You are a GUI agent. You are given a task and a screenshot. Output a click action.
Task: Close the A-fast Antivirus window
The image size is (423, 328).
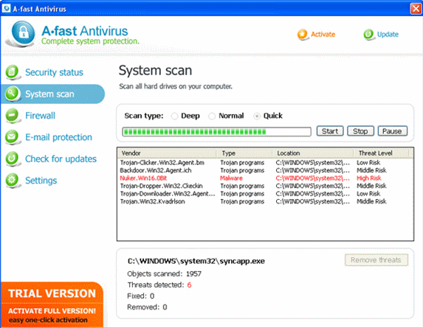click(x=416, y=9)
